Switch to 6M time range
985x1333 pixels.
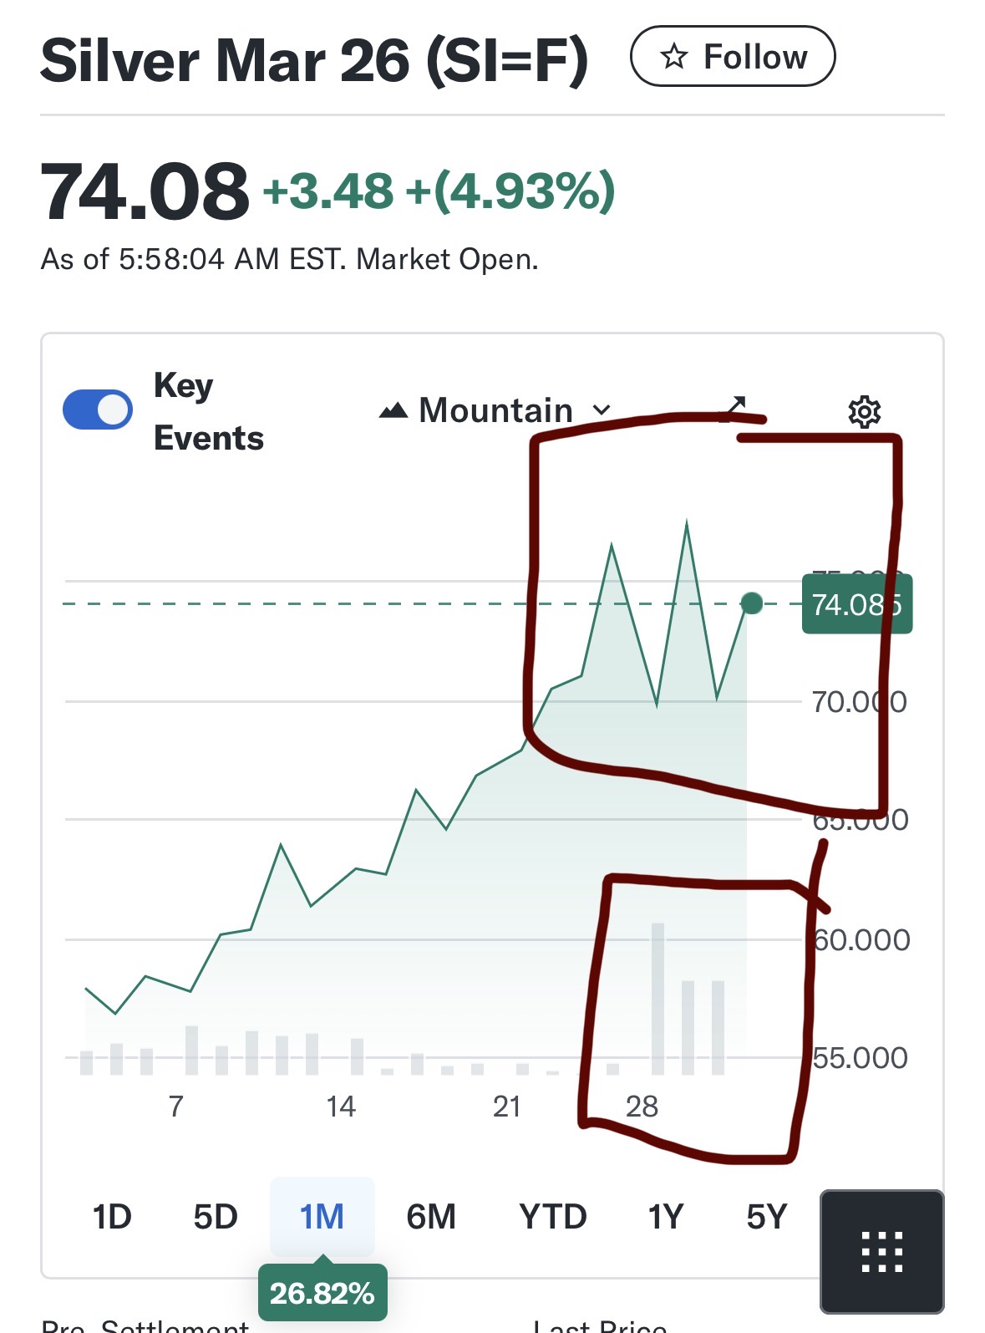(x=431, y=1217)
